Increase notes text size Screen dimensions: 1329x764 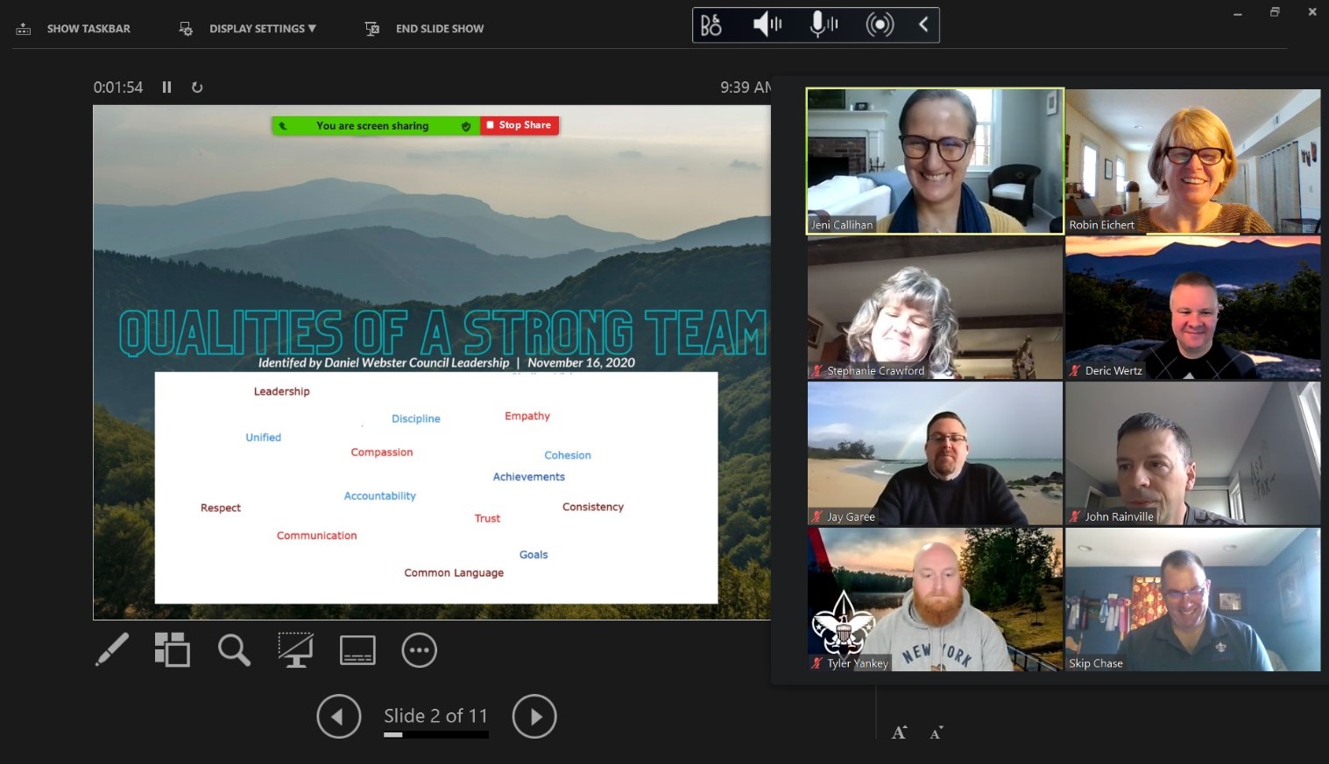(899, 732)
